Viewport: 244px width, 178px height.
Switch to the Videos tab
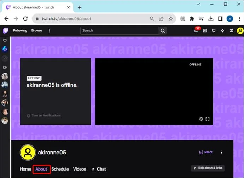(x=80, y=169)
